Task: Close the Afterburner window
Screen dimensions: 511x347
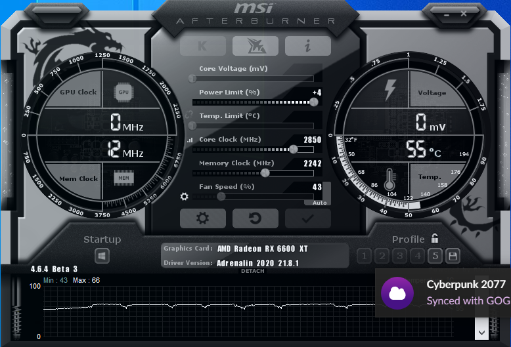Action: pyautogui.click(x=464, y=14)
